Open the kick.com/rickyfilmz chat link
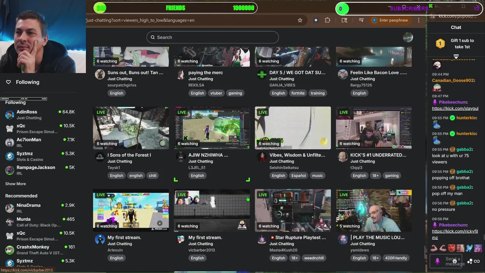485x273 pixels. [x=455, y=234]
